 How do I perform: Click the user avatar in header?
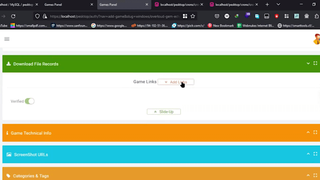pos(317,39)
